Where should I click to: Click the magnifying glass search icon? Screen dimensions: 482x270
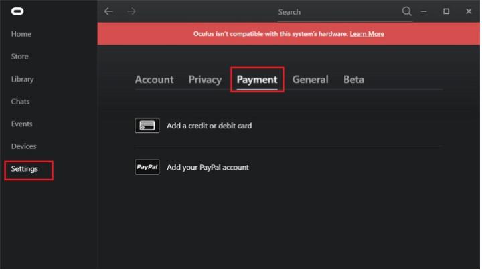[406, 11]
